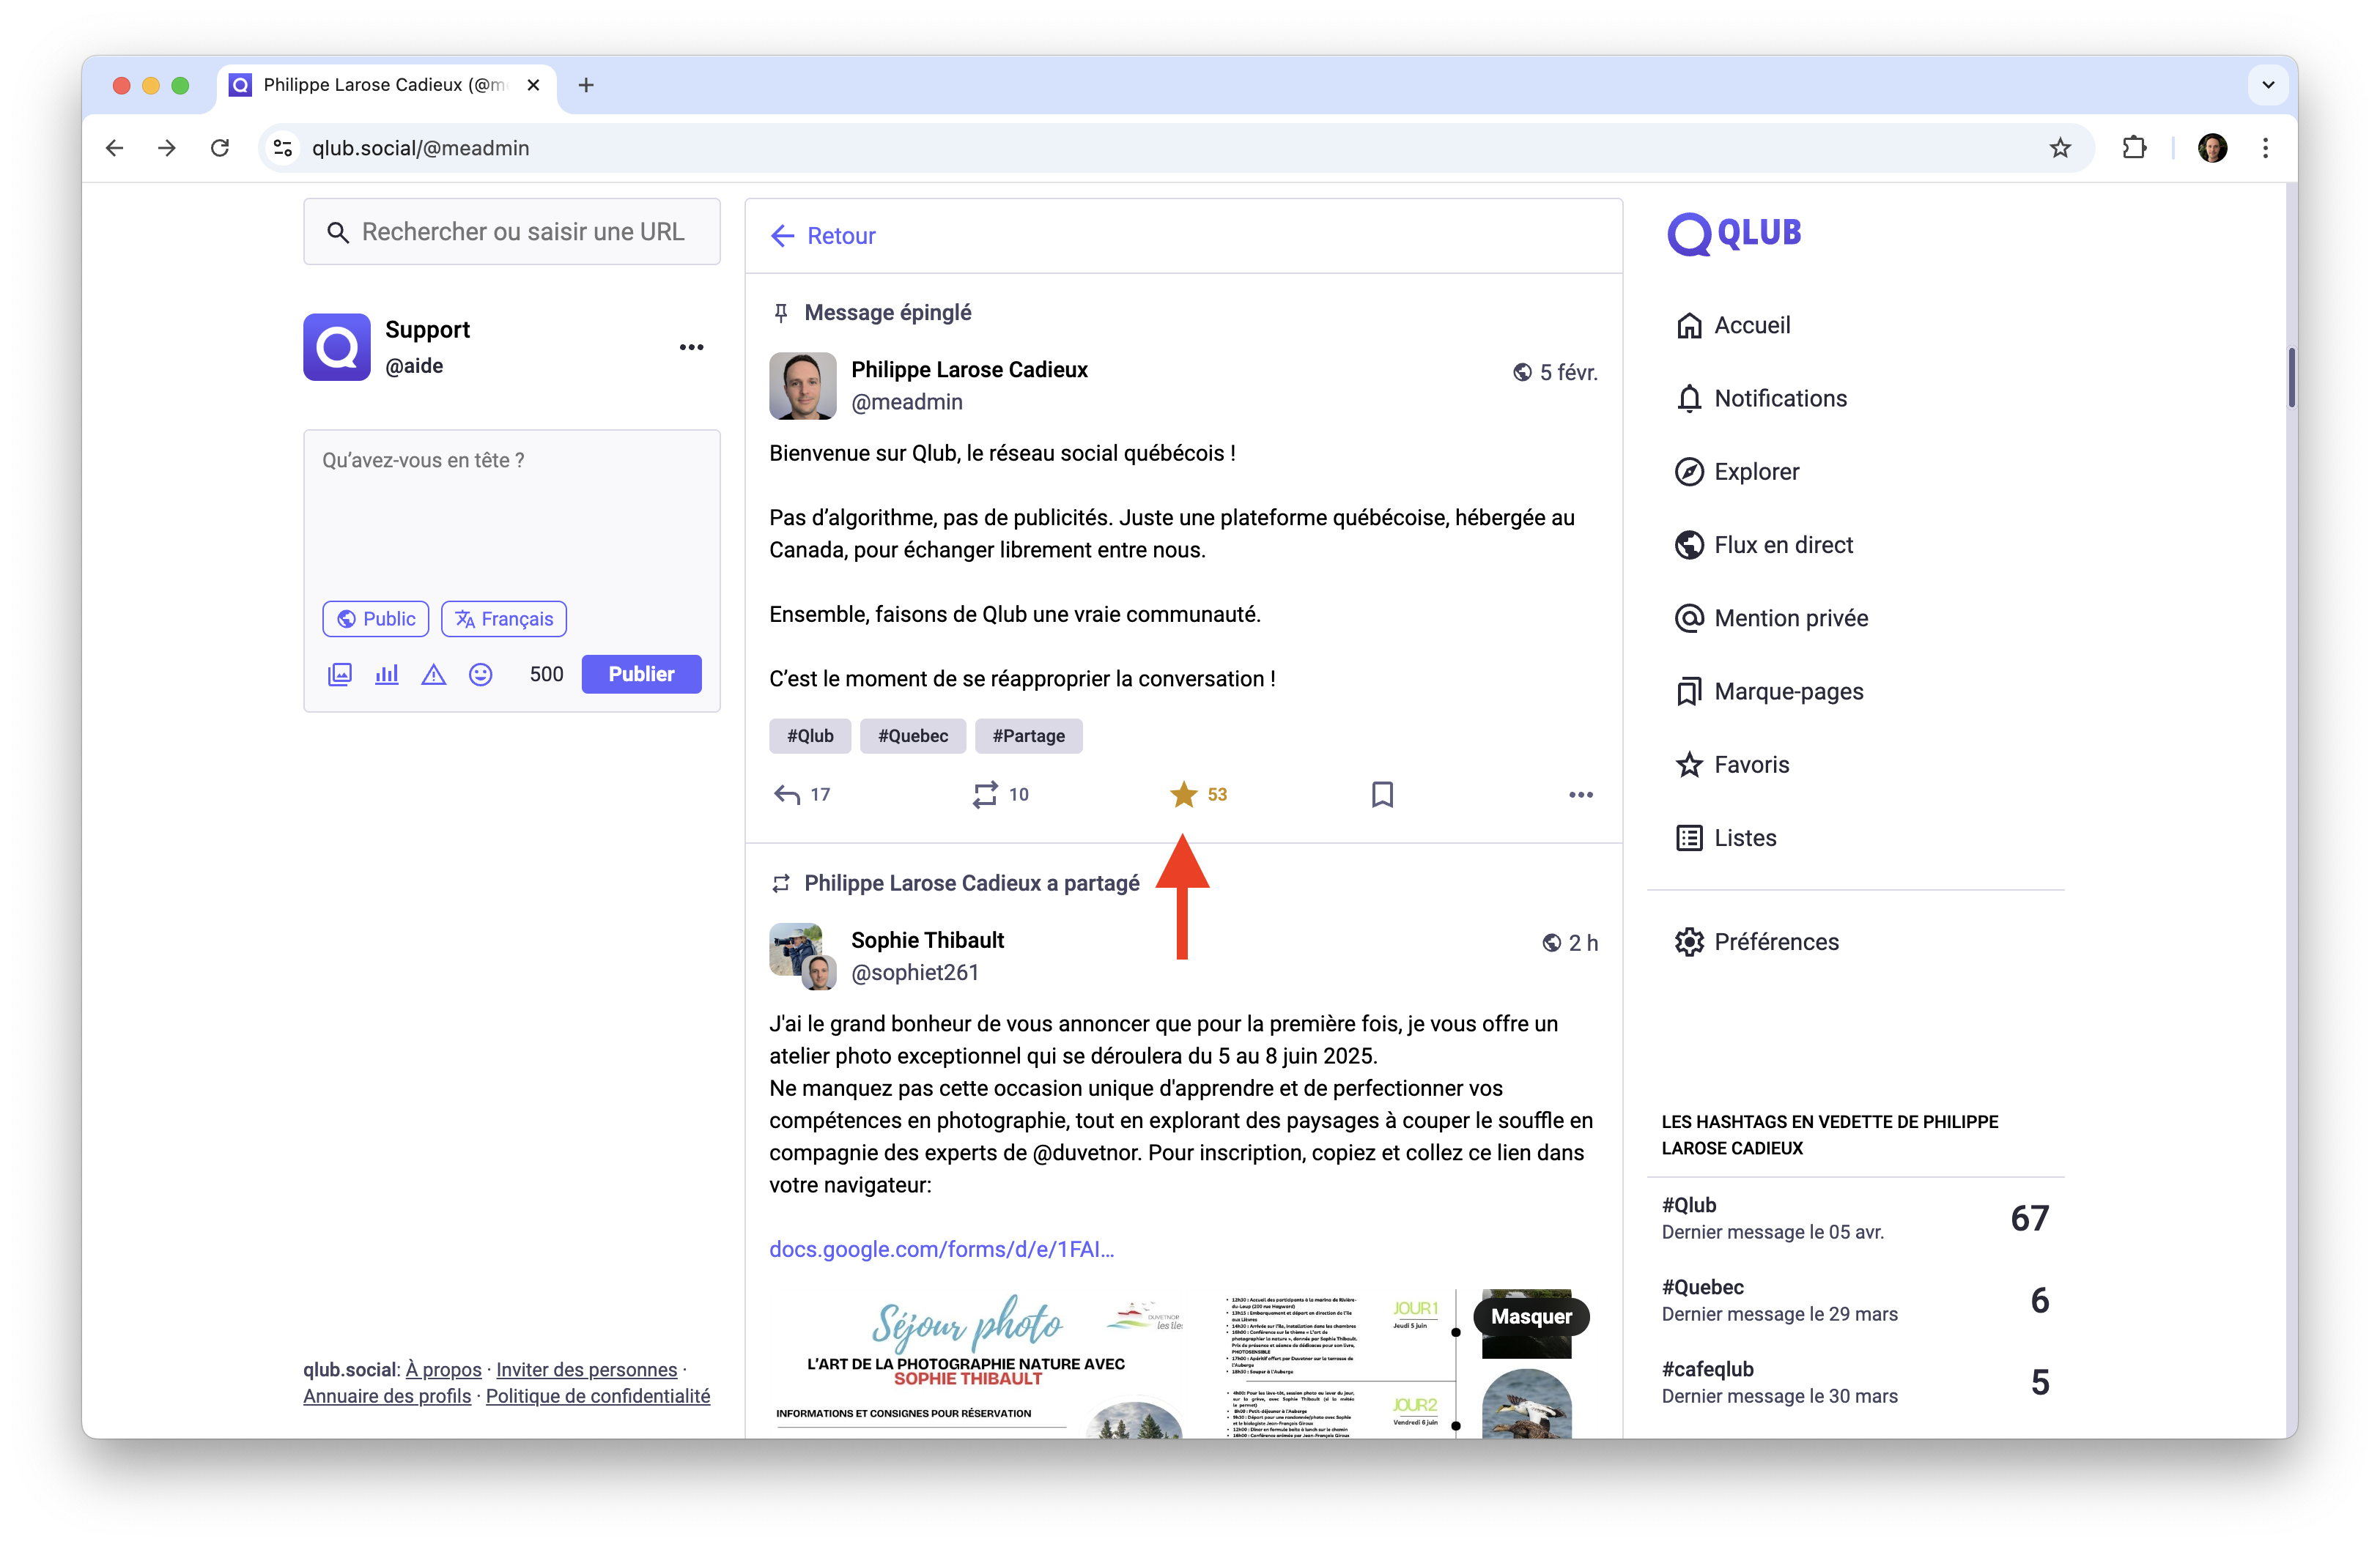The width and height of the screenshot is (2380, 1547).
Task: Open the Chrome profile avatar
Action: 2212,148
